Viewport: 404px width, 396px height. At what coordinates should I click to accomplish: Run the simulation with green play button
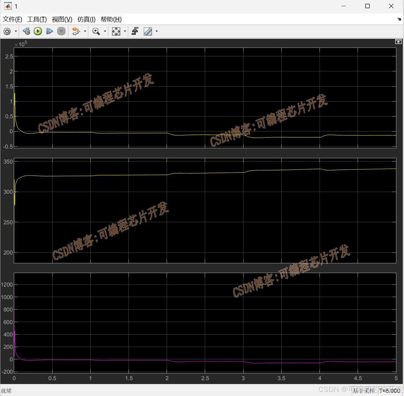(x=38, y=31)
